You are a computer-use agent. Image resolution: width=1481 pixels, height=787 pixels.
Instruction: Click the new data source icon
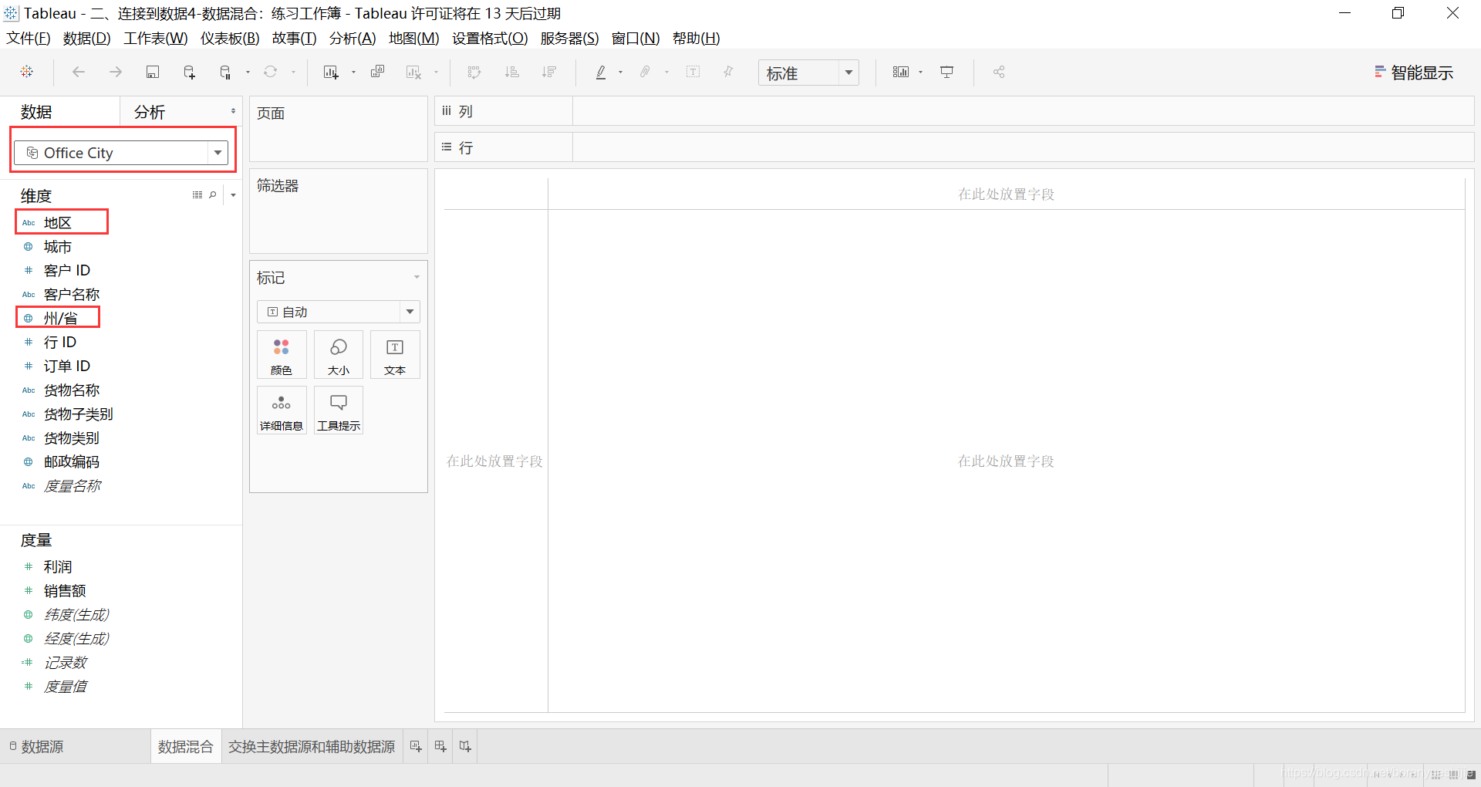pyautogui.click(x=189, y=72)
